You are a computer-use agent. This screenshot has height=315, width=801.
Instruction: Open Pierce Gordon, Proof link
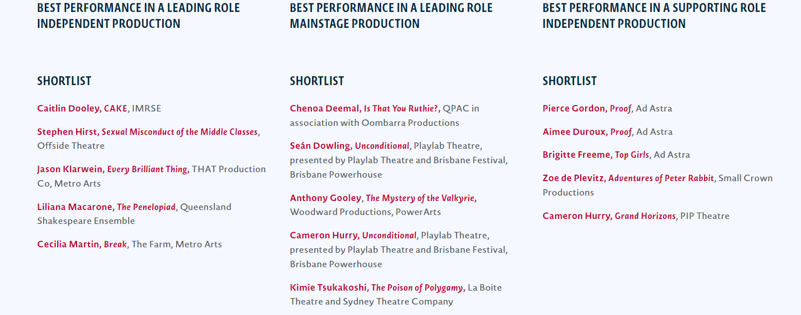click(587, 108)
